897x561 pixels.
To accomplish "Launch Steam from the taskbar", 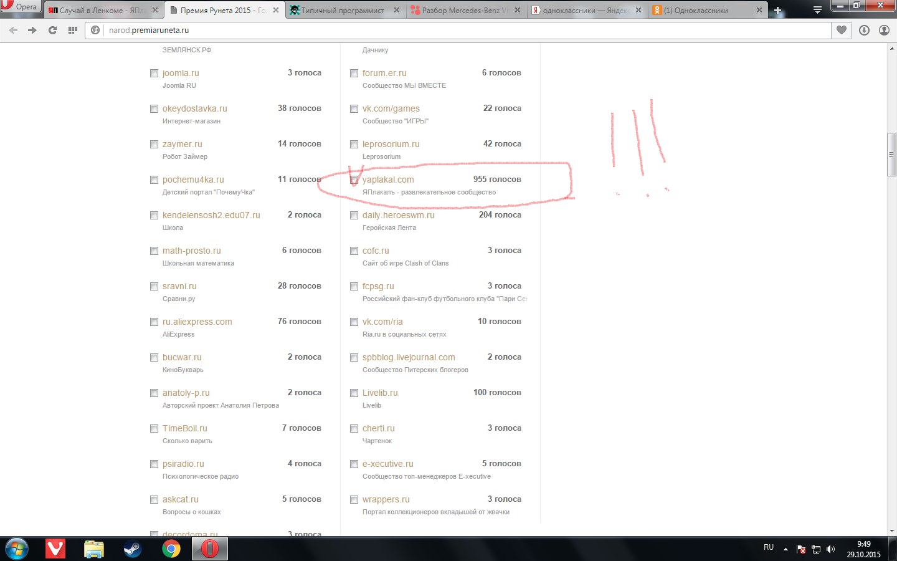I will (133, 549).
